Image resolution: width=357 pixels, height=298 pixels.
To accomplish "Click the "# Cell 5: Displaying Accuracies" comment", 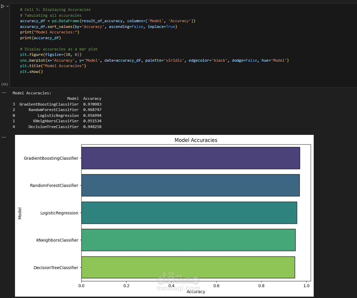I will tap(55, 10).
